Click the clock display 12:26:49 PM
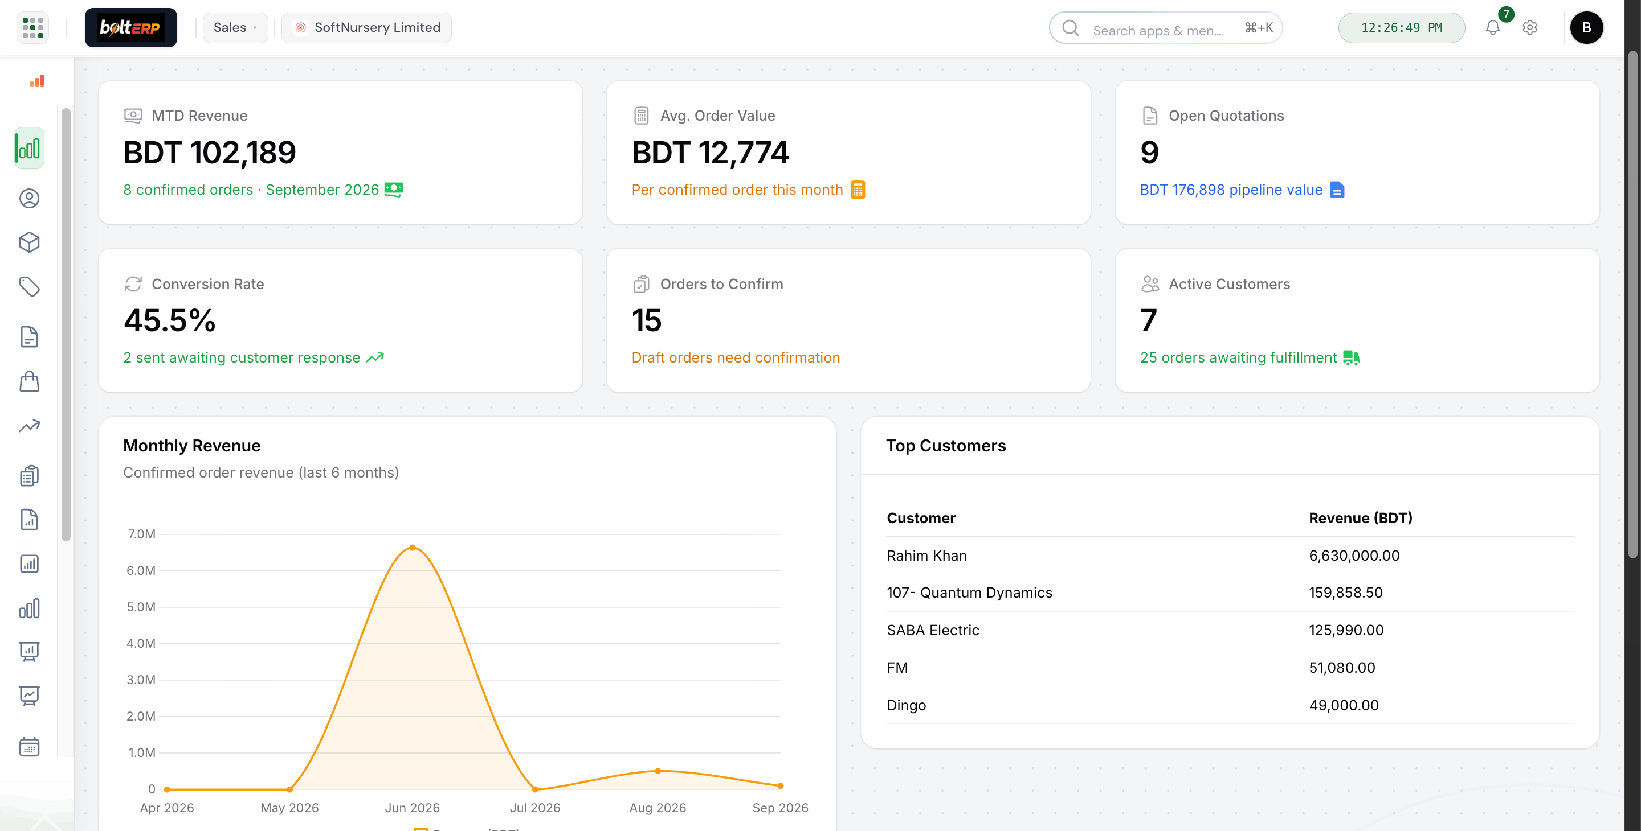This screenshot has width=1641, height=831. tap(1402, 27)
